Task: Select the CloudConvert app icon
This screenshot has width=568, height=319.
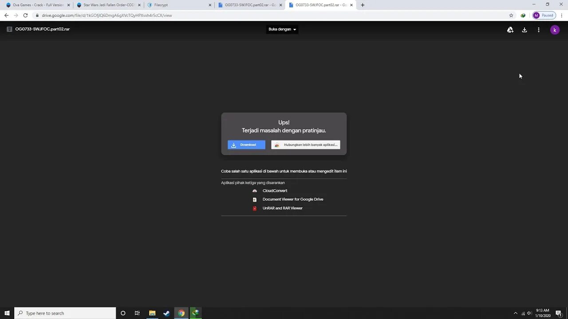Action: pos(255,191)
